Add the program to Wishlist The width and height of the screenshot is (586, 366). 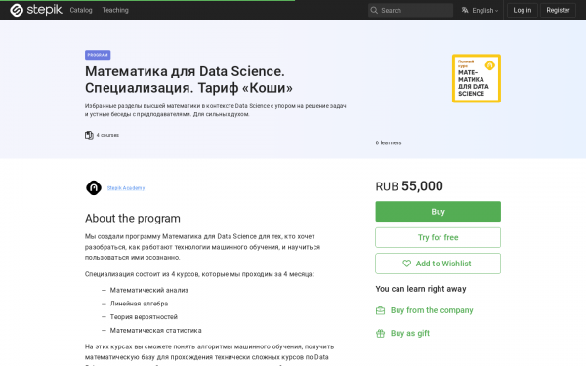(x=438, y=264)
